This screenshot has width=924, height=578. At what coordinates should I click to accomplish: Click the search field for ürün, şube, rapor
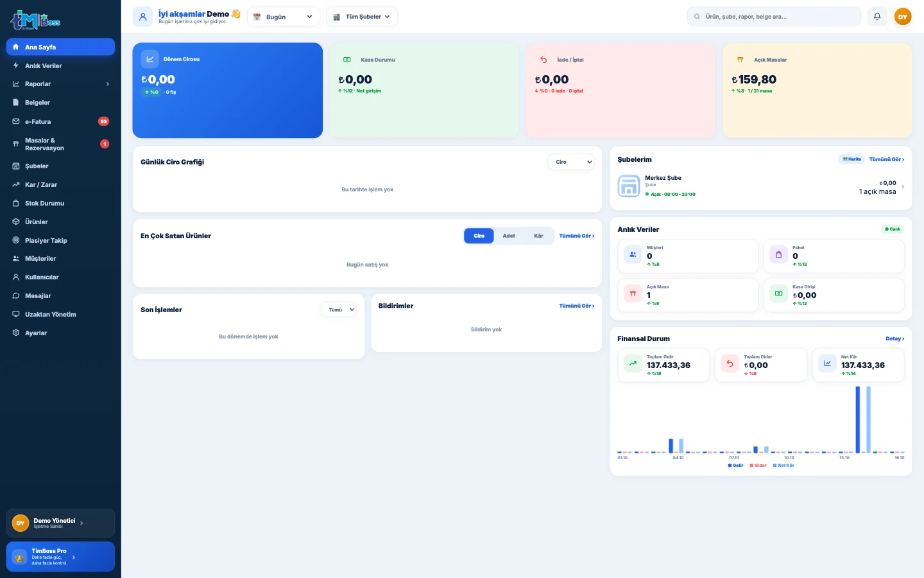pyautogui.click(x=774, y=17)
